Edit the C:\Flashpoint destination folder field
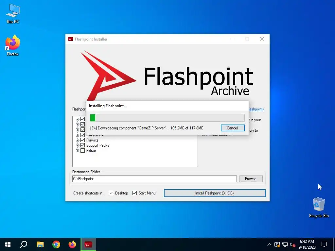Image resolution: width=335 pixels, height=251 pixels. [x=154, y=179]
